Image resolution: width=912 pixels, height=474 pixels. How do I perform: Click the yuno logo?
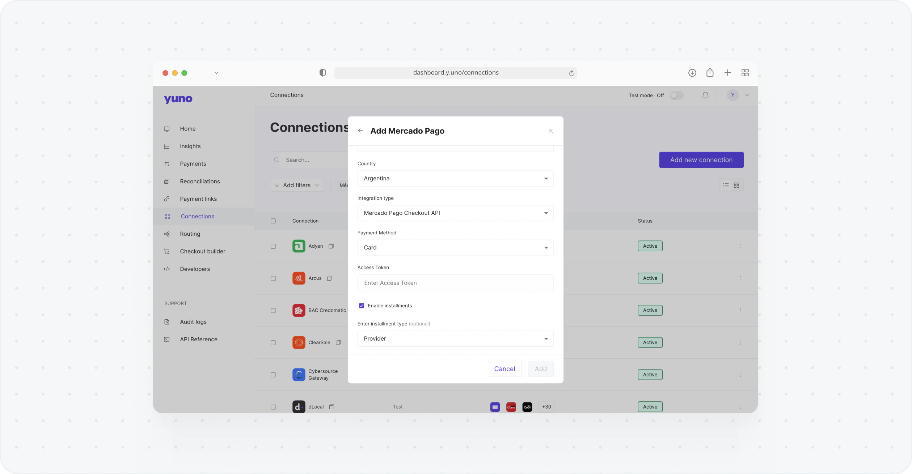178,99
